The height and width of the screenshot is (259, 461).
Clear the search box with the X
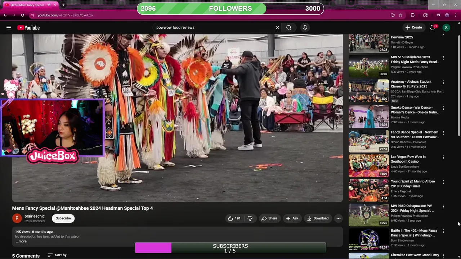(277, 27)
